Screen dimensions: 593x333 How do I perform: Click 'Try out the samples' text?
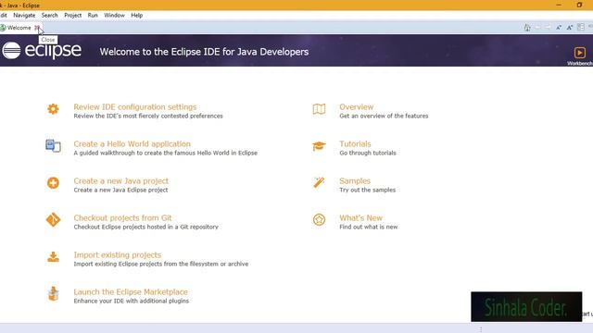click(367, 190)
